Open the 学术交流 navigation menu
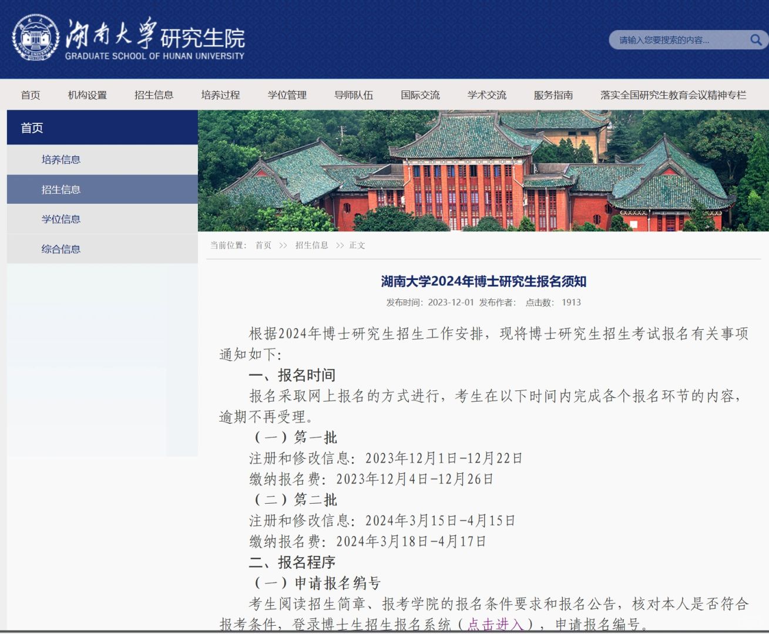The width and height of the screenshot is (769, 634). (487, 95)
